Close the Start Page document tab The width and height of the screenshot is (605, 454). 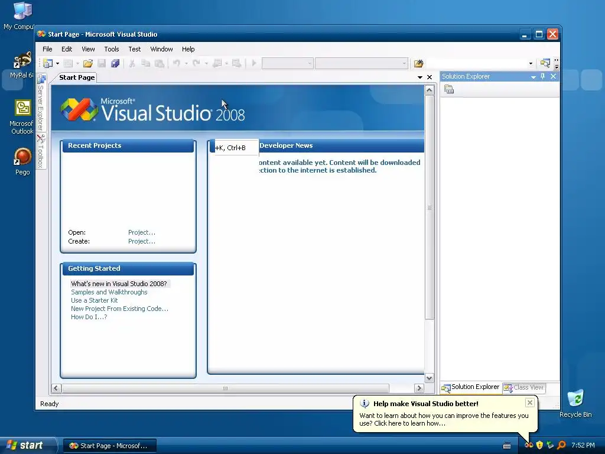coord(430,77)
